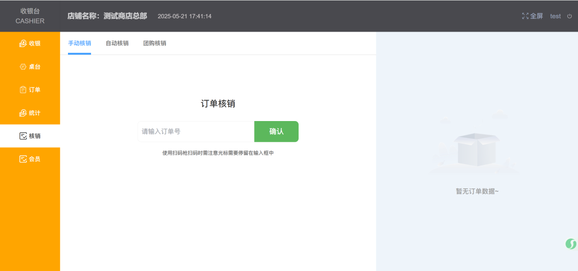Select the 核销 verification sidebar item
This screenshot has height=271, width=578.
coord(30,136)
